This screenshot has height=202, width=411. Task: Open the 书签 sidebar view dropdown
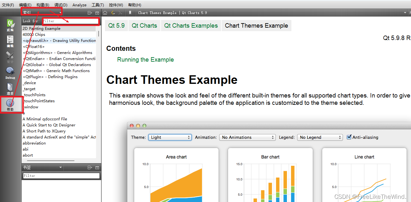pyautogui.click(x=42, y=167)
